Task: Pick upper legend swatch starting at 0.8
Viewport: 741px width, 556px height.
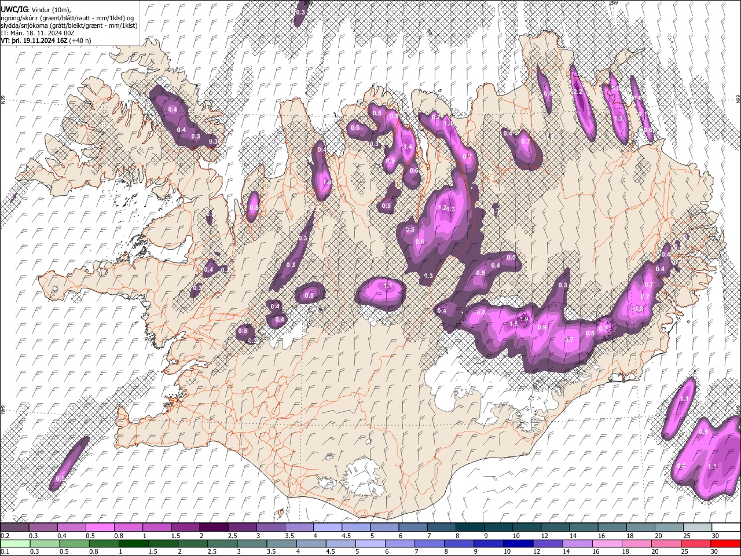Action: pyautogui.click(x=128, y=528)
